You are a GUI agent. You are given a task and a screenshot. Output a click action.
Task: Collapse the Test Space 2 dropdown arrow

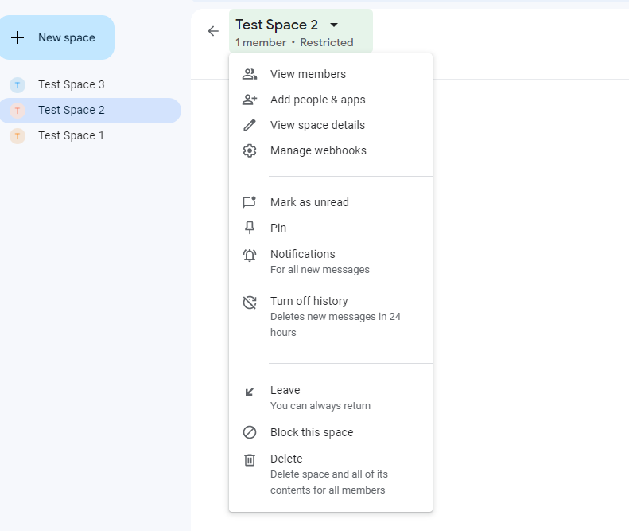pyautogui.click(x=334, y=25)
